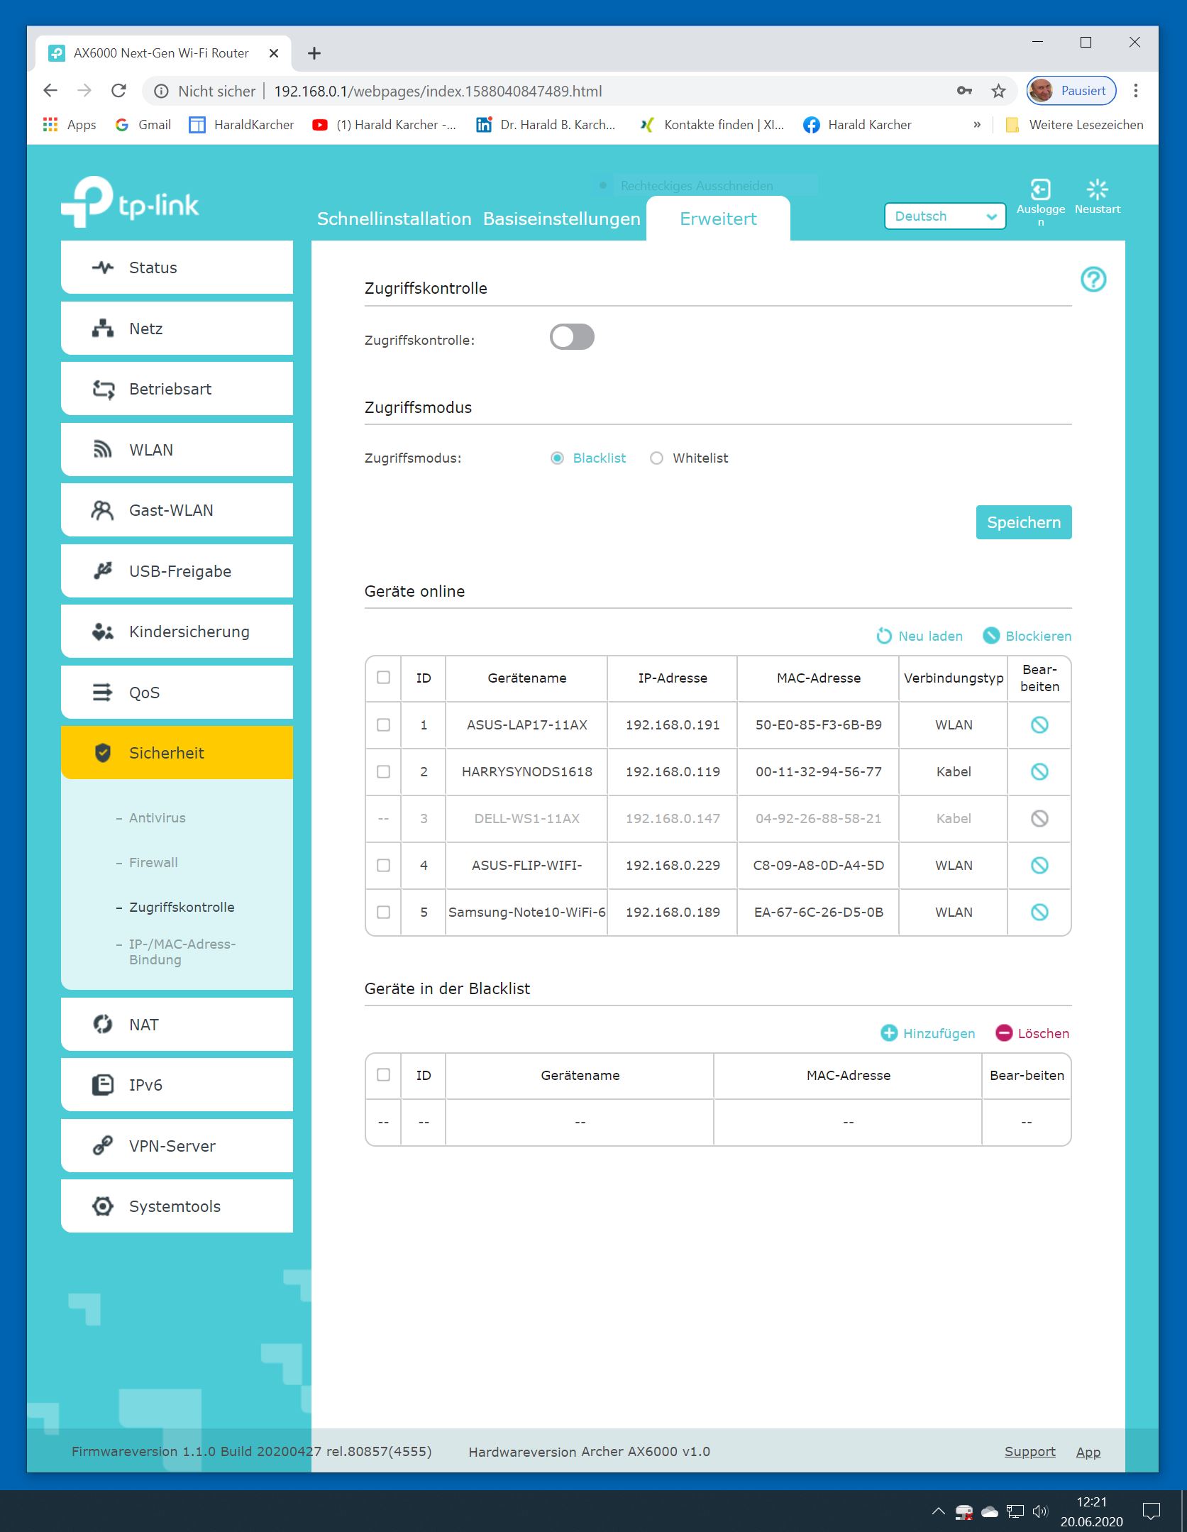The image size is (1187, 1532).
Task: Open the Antivirus submenu entry
Action: [x=157, y=818]
